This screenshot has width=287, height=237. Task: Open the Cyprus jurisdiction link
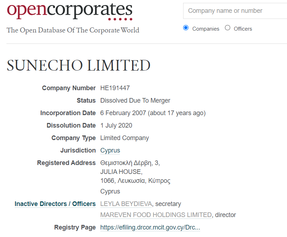110,150
